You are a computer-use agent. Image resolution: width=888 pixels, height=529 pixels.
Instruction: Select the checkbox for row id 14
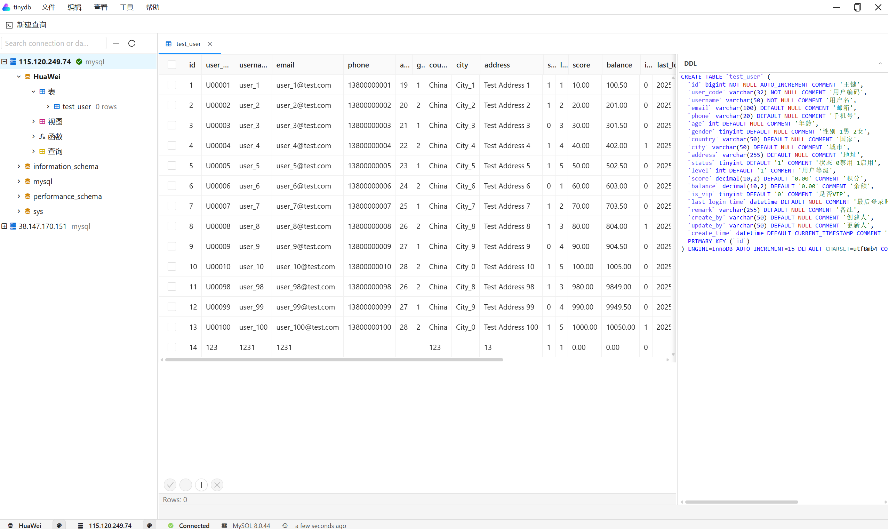point(172,347)
